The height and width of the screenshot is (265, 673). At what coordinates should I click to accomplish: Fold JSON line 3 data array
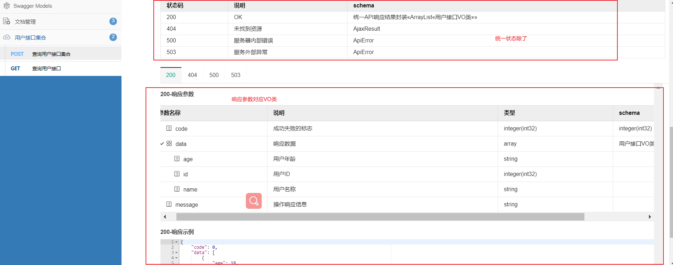(x=176, y=253)
